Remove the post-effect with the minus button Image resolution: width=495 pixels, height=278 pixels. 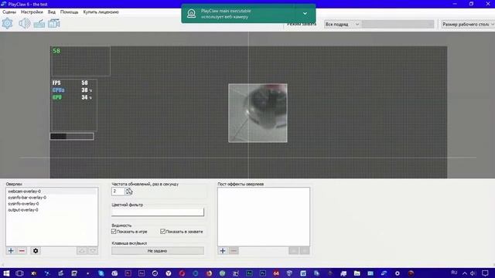(x=234, y=251)
